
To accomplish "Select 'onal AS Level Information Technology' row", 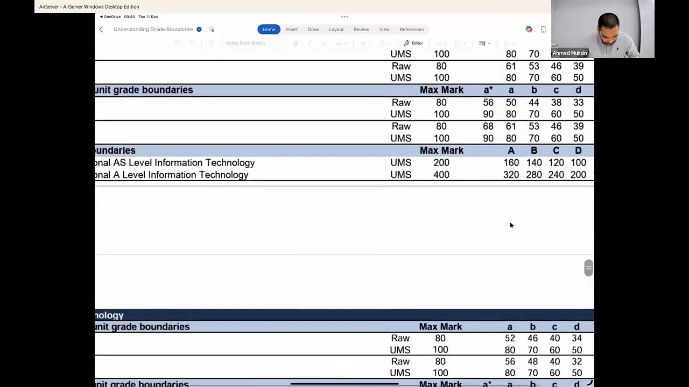I will pyautogui.click(x=344, y=162).
